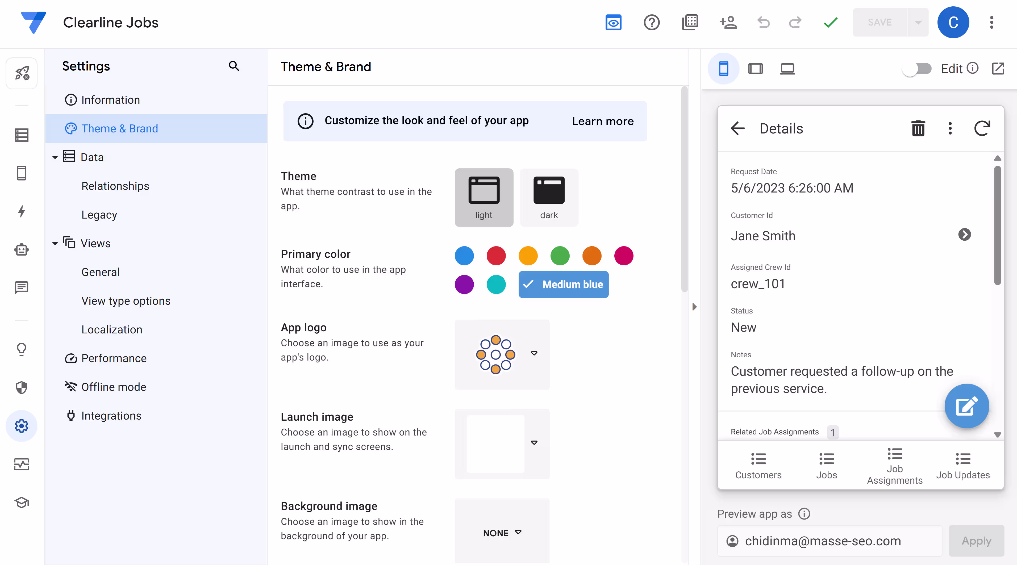This screenshot has width=1017, height=565.
Task: Switch preview to mobile device view
Action: (x=723, y=69)
